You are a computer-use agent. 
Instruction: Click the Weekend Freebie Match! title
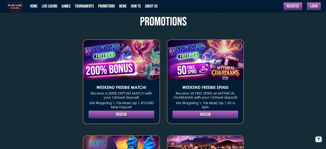coord(121,88)
